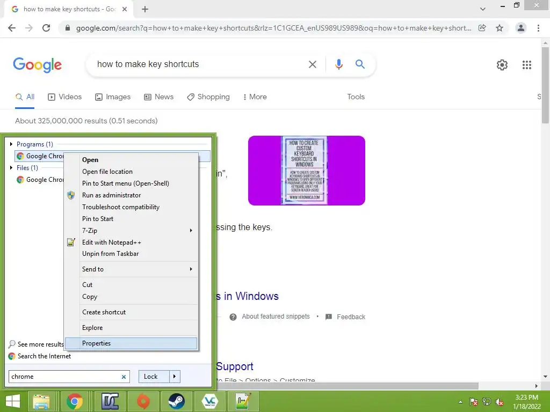Choose Open file location

click(x=131, y=172)
